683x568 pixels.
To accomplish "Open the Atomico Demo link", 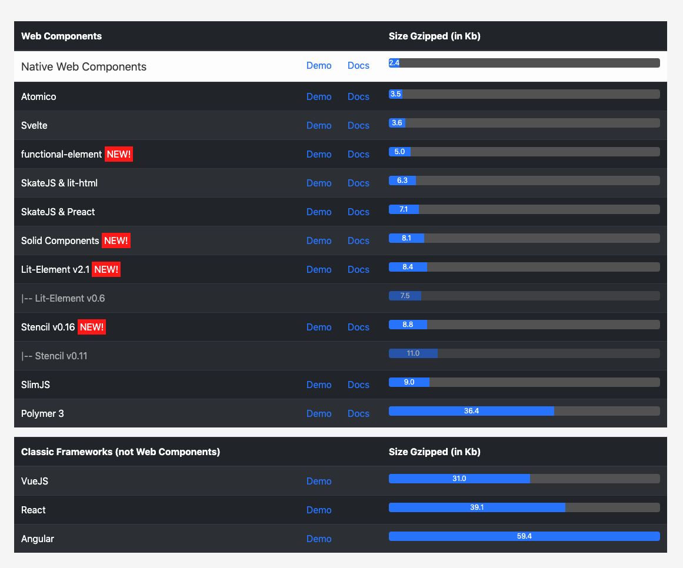I will (x=319, y=96).
